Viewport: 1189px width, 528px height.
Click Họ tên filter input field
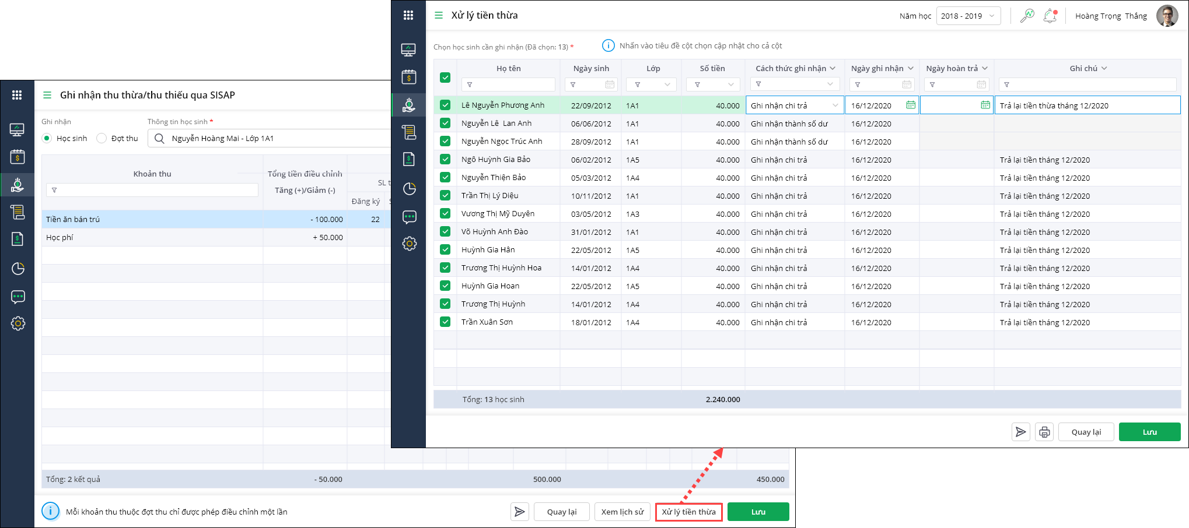tap(508, 85)
